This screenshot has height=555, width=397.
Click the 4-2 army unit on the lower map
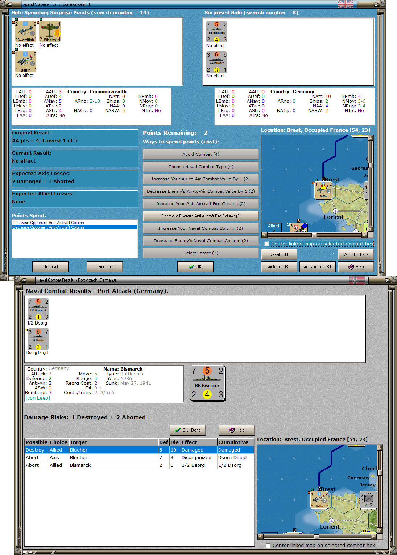click(x=368, y=500)
